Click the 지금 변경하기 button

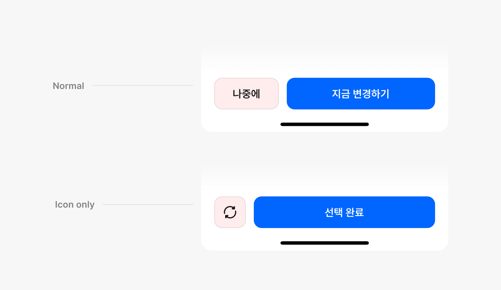click(x=361, y=94)
